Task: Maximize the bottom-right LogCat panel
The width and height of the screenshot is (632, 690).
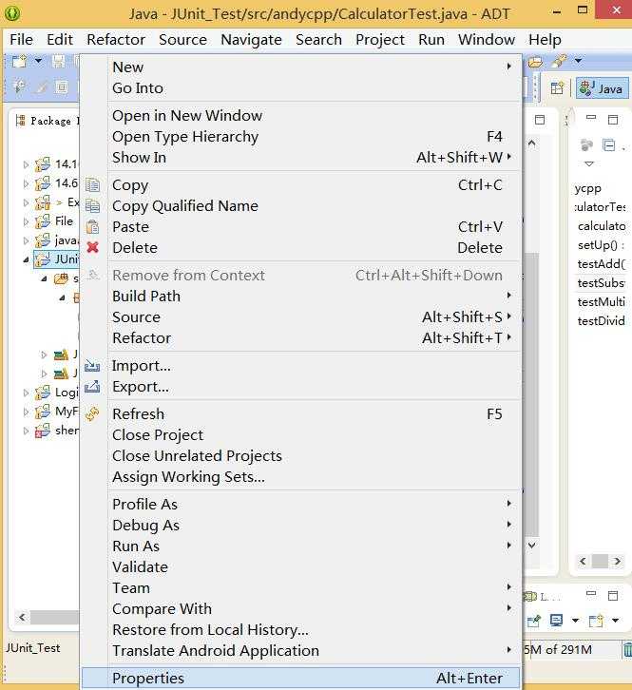Action: pos(613,595)
